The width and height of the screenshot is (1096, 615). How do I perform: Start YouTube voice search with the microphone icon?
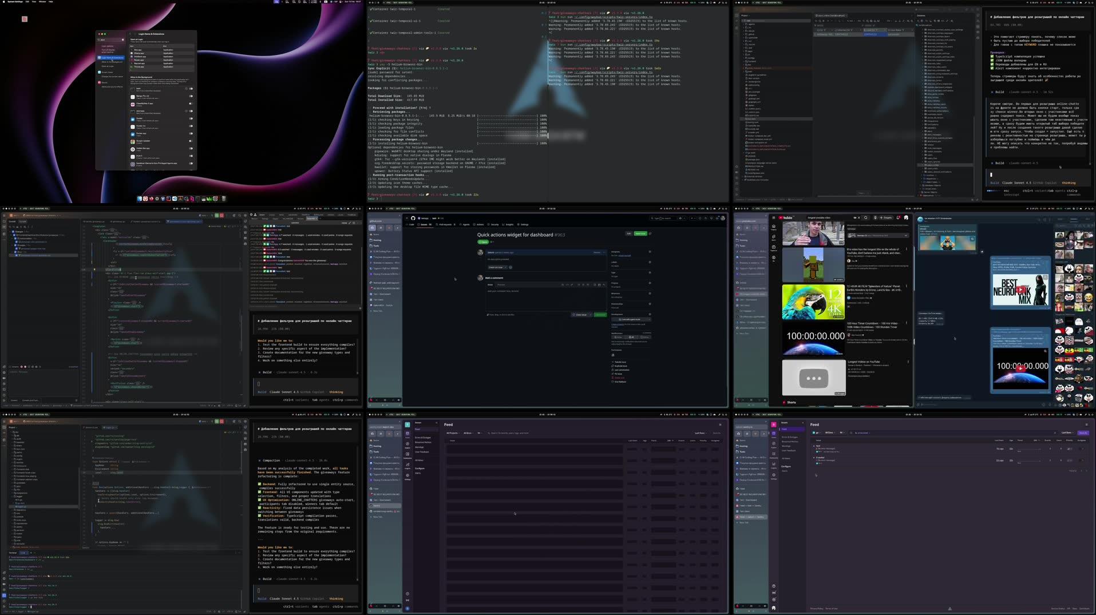875,218
